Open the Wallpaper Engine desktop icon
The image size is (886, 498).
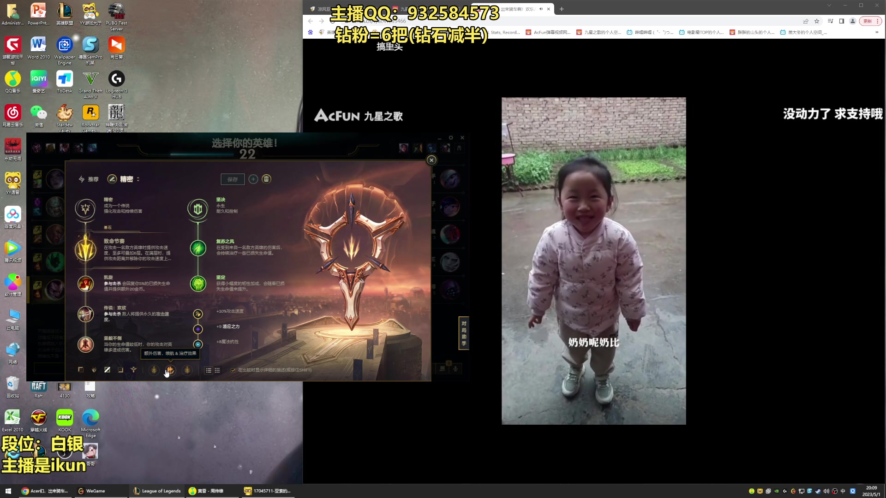click(x=65, y=51)
